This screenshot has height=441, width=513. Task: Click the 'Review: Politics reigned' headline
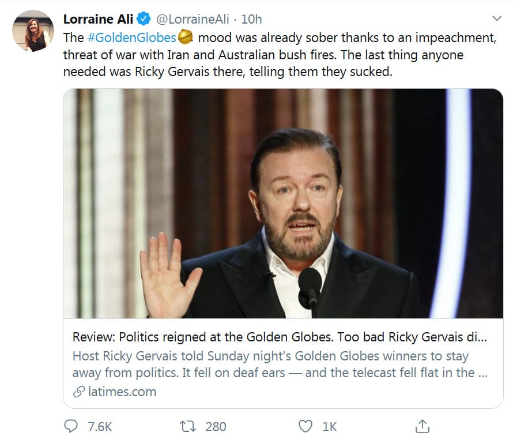(x=280, y=337)
